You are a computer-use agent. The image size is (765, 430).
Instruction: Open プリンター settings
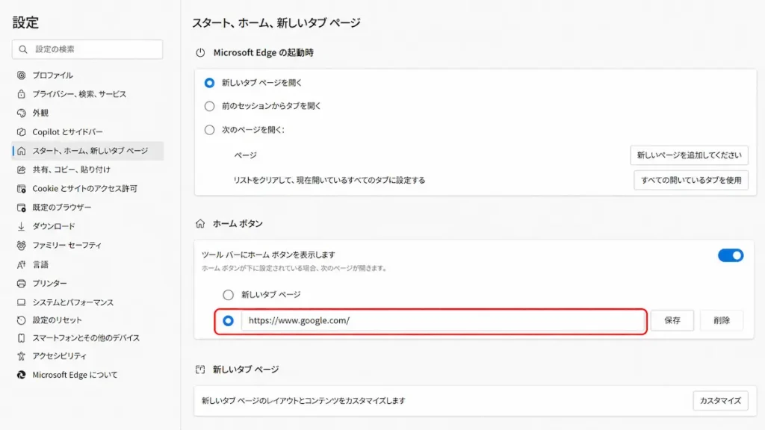pyautogui.click(x=50, y=283)
